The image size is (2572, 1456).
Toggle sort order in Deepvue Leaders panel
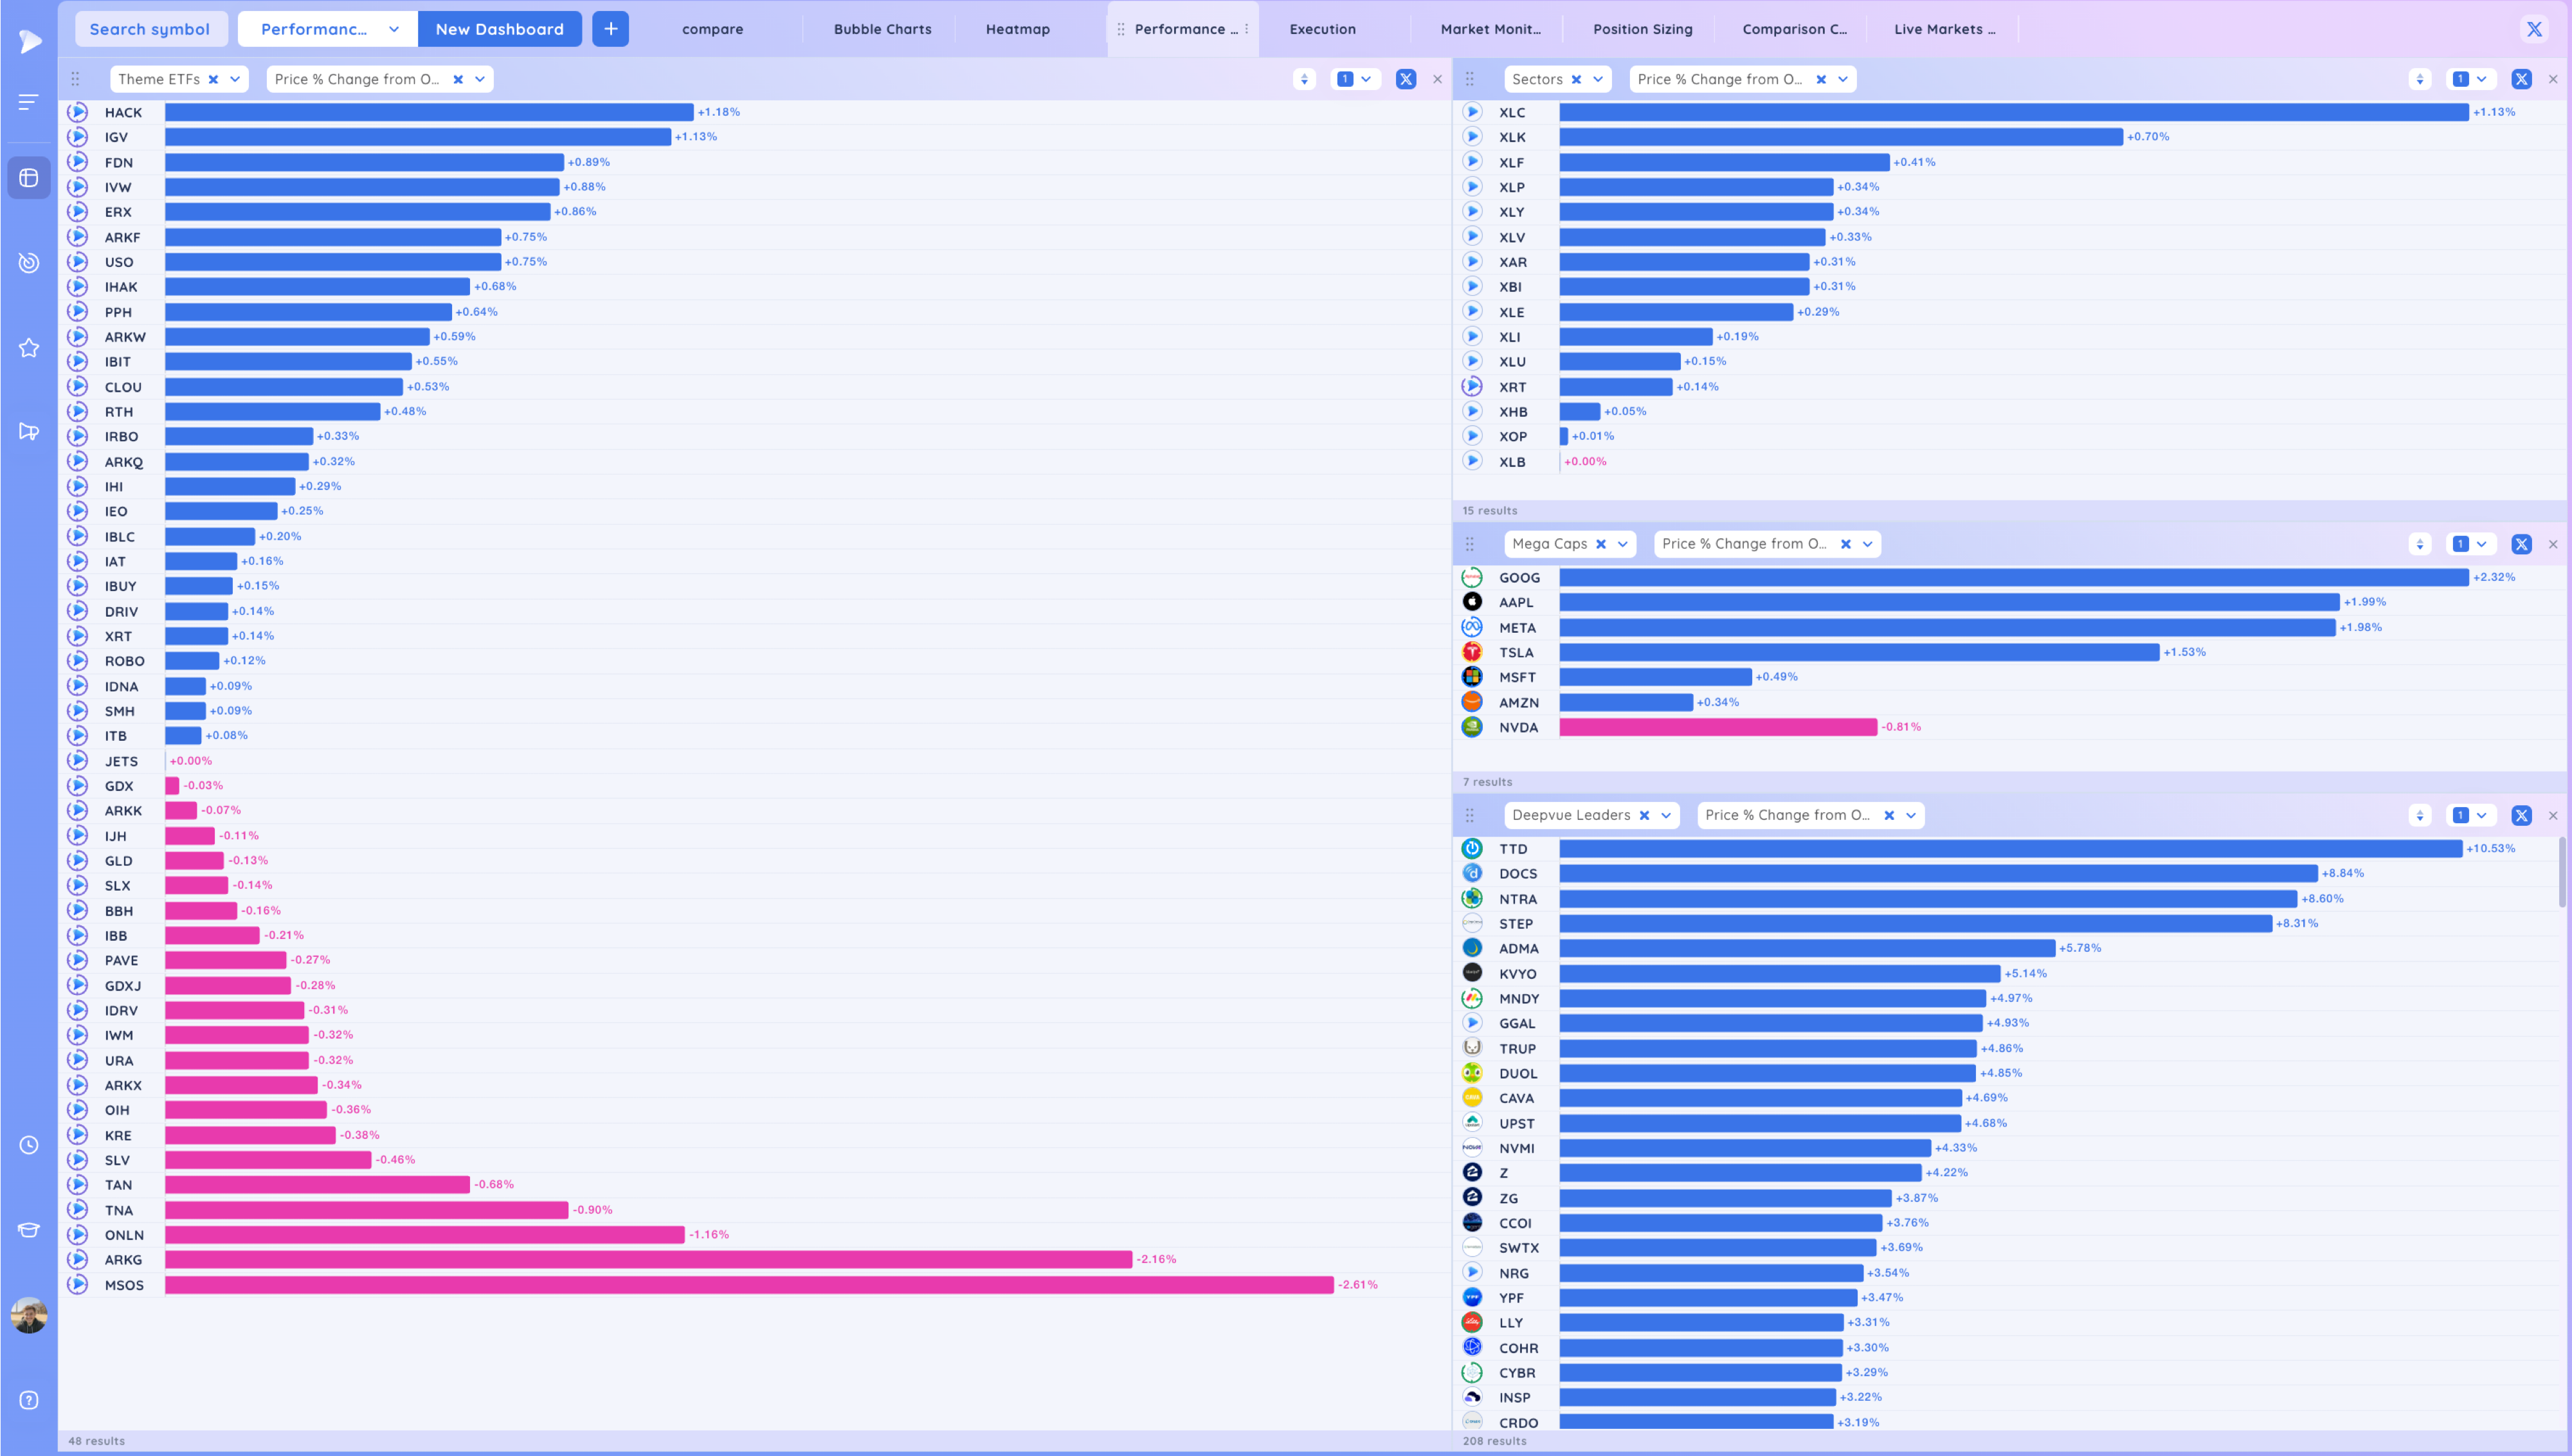pos(2419,815)
